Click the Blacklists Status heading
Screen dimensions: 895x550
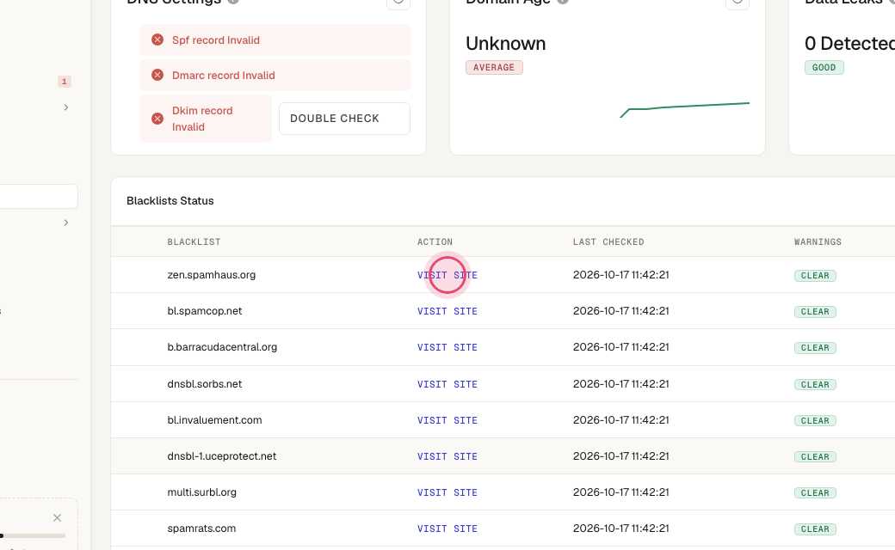pyautogui.click(x=170, y=200)
